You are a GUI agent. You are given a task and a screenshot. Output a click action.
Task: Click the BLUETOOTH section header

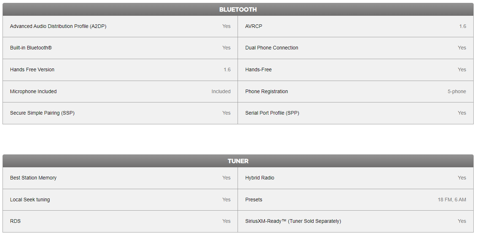coord(238,10)
